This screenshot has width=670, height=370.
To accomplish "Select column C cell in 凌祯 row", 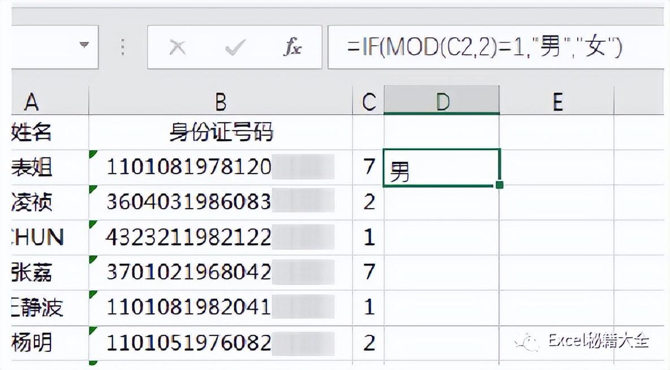I will click(368, 202).
